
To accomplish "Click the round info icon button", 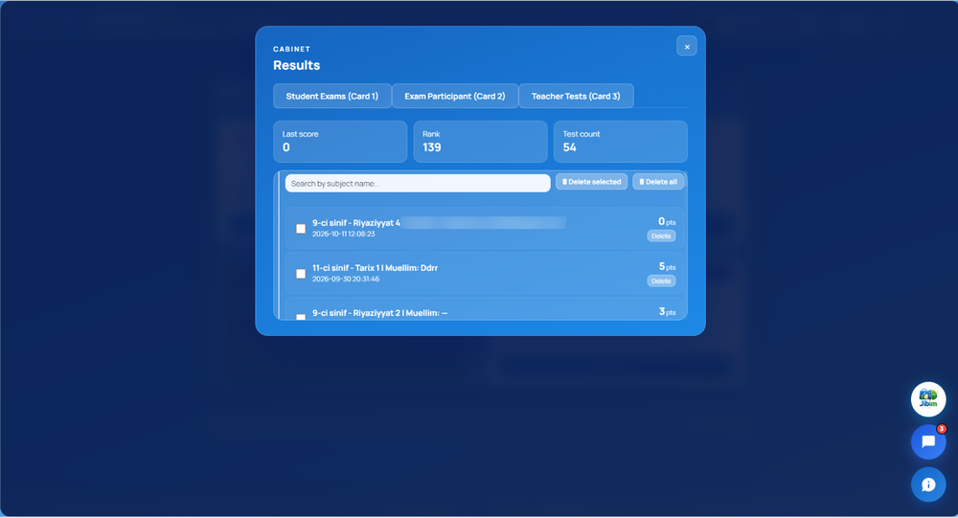I will coord(928,484).
